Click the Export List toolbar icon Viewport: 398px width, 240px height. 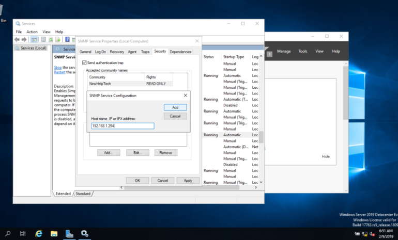click(58, 40)
